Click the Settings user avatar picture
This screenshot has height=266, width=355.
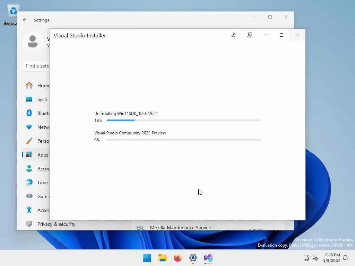(x=33, y=42)
